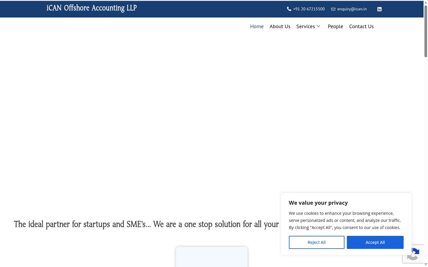This screenshot has height=267, width=428.
Task: Click the reCAPTCHA badge icon
Action: 413,254
